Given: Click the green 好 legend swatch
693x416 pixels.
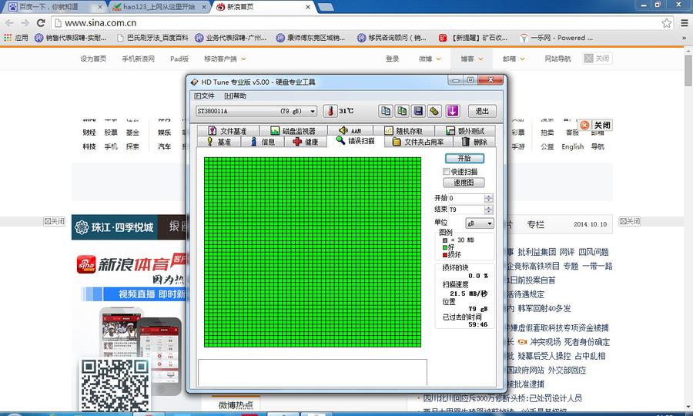Looking at the screenshot, I should pyautogui.click(x=445, y=247).
